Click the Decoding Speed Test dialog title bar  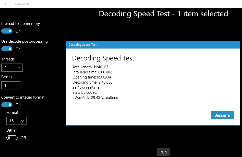(153, 45)
